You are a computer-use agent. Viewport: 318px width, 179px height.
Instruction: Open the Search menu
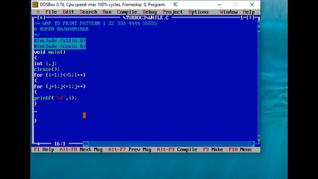tap(88, 12)
